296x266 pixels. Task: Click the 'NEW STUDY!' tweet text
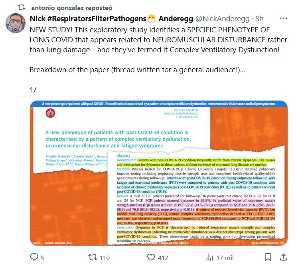tap(51, 30)
